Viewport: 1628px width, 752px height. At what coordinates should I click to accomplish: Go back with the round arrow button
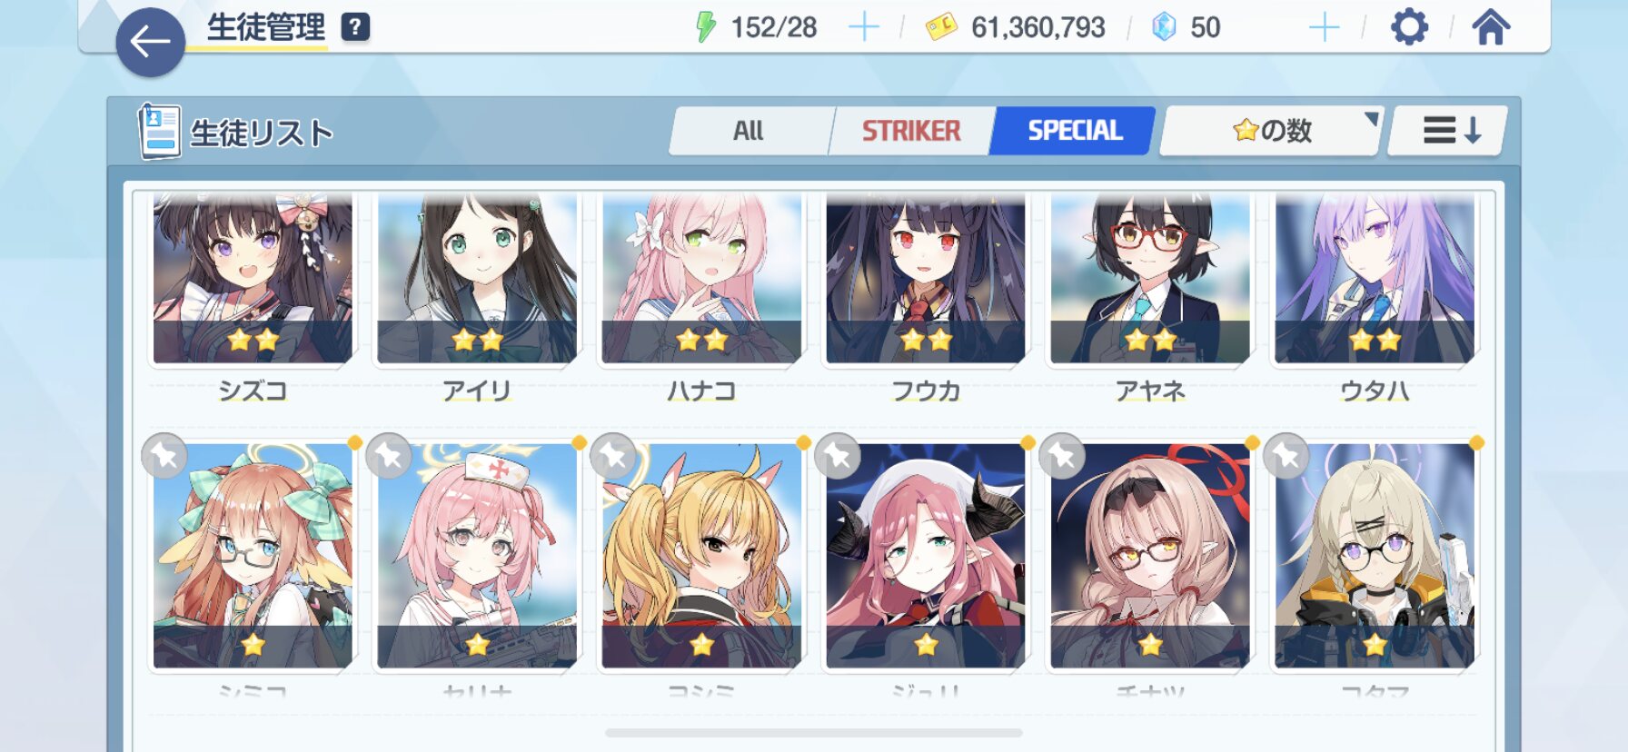[150, 42]
